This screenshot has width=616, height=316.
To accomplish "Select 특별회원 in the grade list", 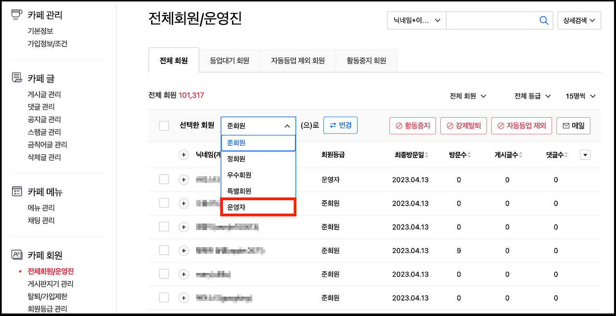I will click(258, 191).
